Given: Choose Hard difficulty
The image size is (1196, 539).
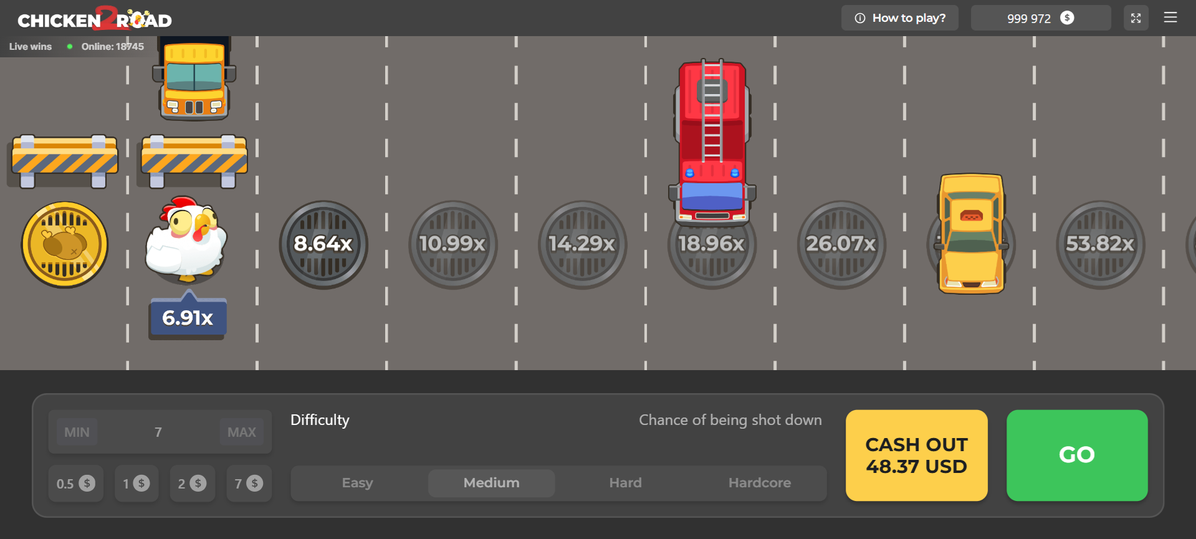Looking at the screenshot, I should [x=625, y=483].
